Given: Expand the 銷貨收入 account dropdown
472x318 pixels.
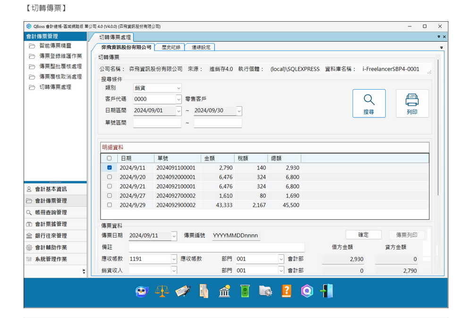Looking at the screenshot, I should 174,270.
